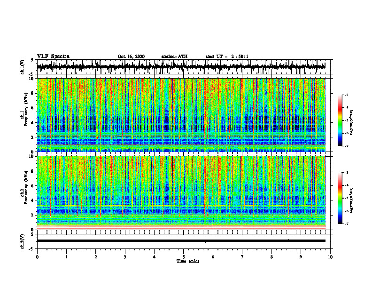This screenshot has width=372, height=288.
Task: Click the "ch.3(V)" axis label
Action: point(23,241)
